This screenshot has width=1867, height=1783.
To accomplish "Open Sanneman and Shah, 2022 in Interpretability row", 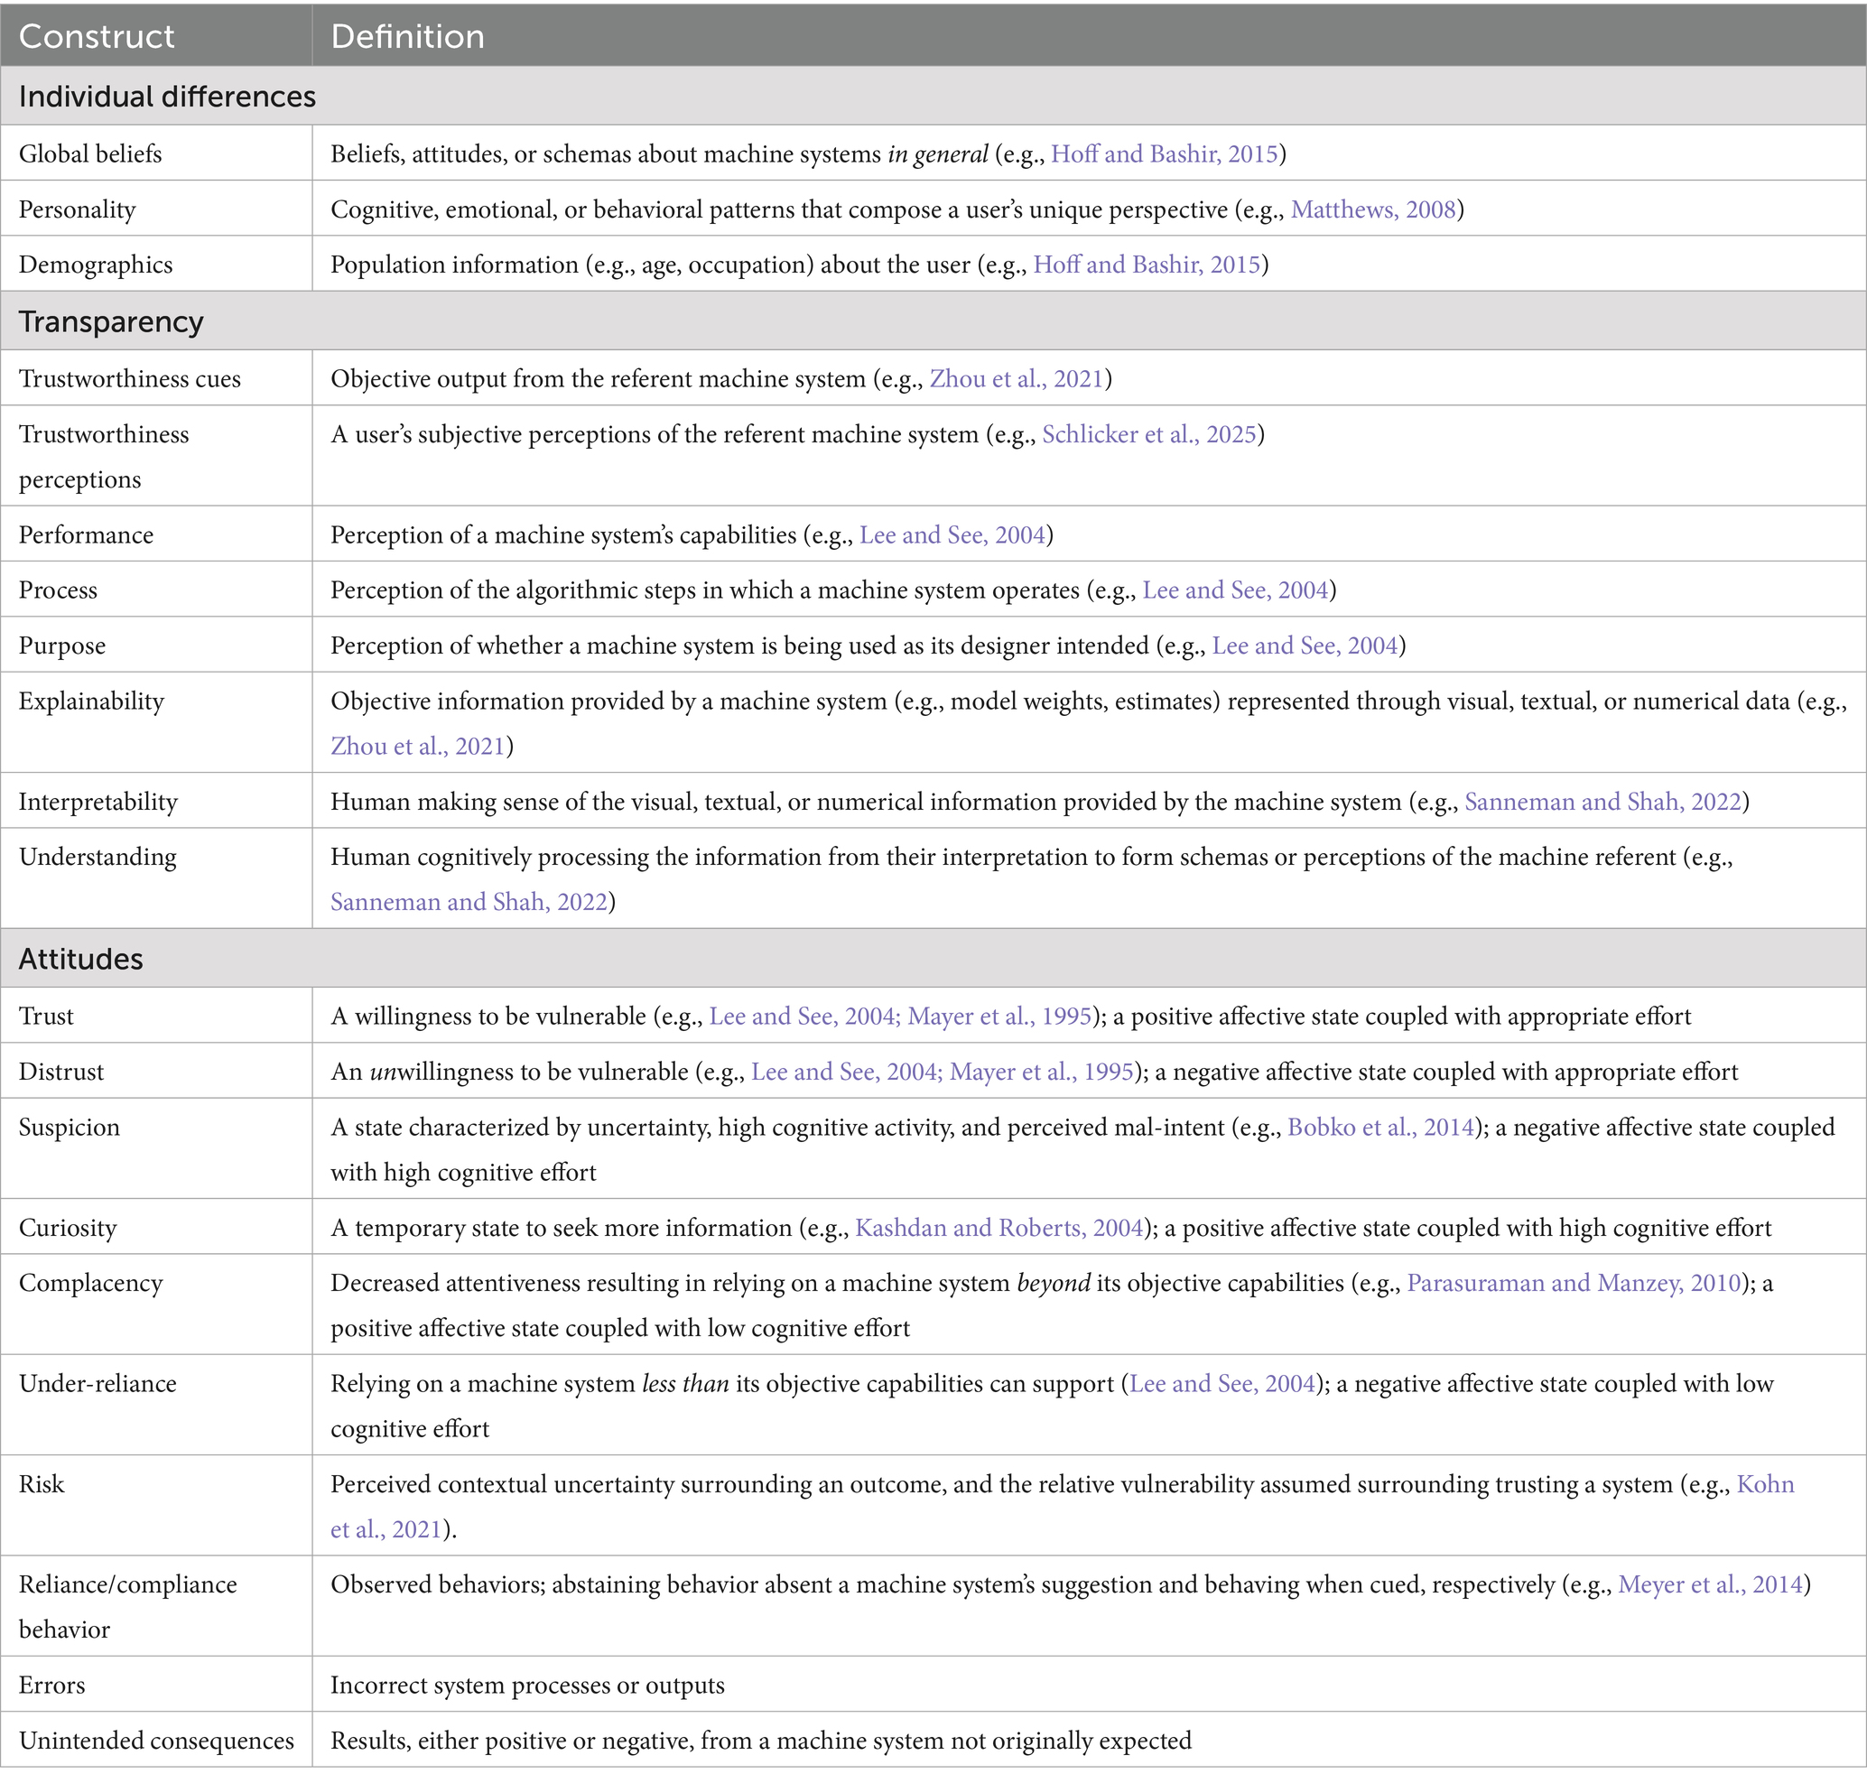I will (x=1602, y=801).
